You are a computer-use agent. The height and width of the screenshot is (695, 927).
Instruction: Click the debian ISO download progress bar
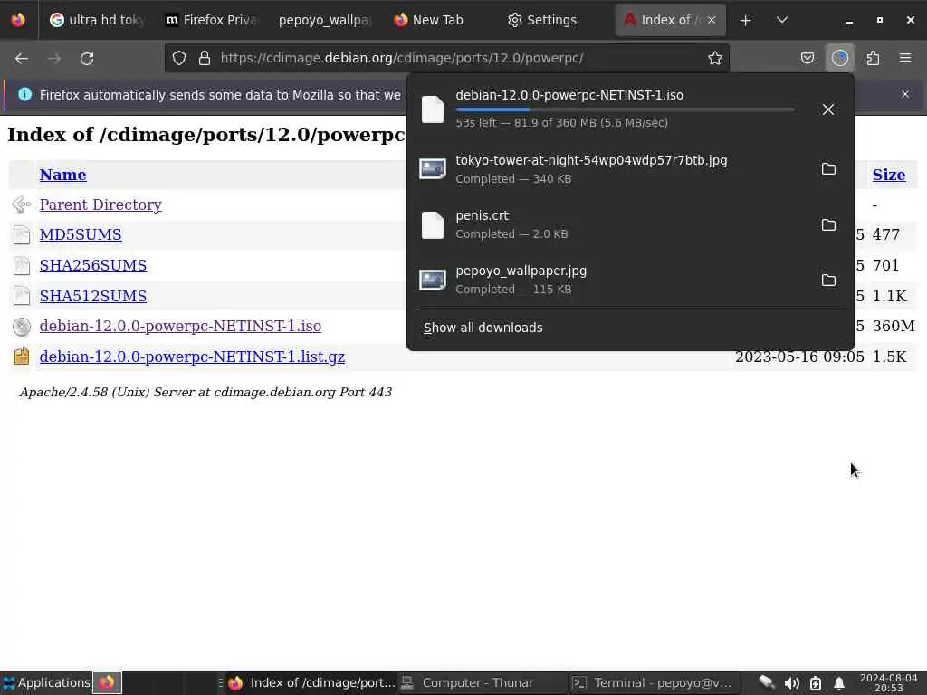(x=625, y=109)
